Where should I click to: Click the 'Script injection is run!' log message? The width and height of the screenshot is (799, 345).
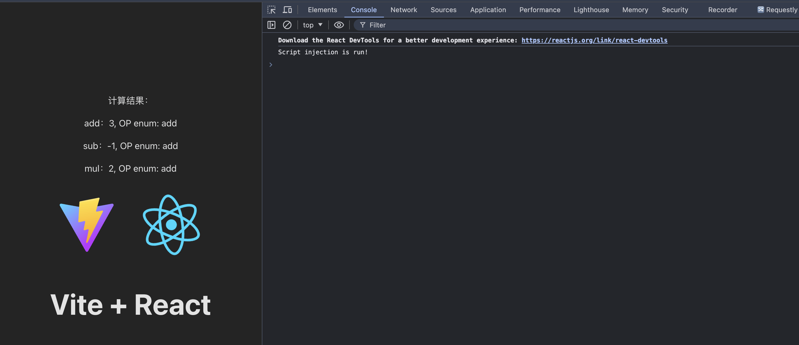[x=323, y=52]
